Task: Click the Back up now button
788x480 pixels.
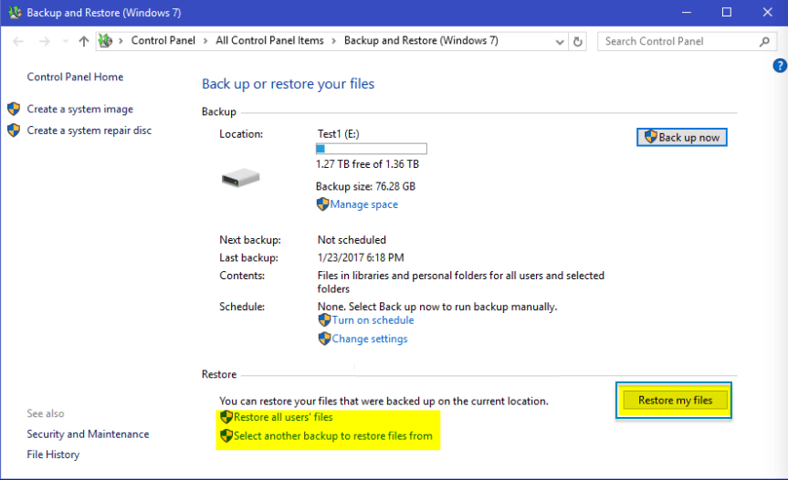Action: click(682, 137)
